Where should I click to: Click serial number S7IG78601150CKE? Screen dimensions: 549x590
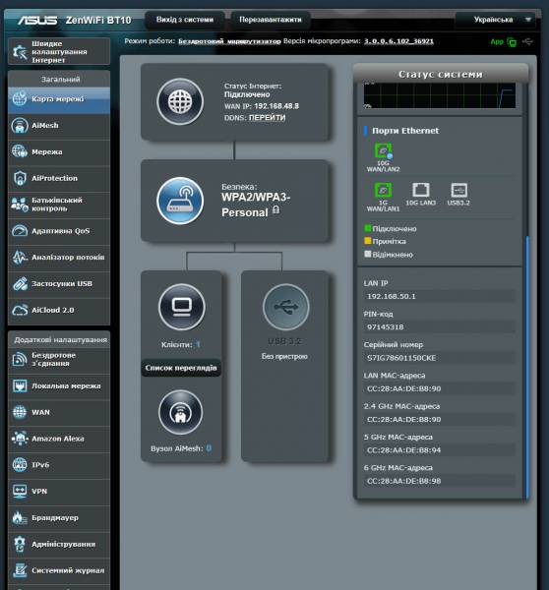tap(439, 358)
